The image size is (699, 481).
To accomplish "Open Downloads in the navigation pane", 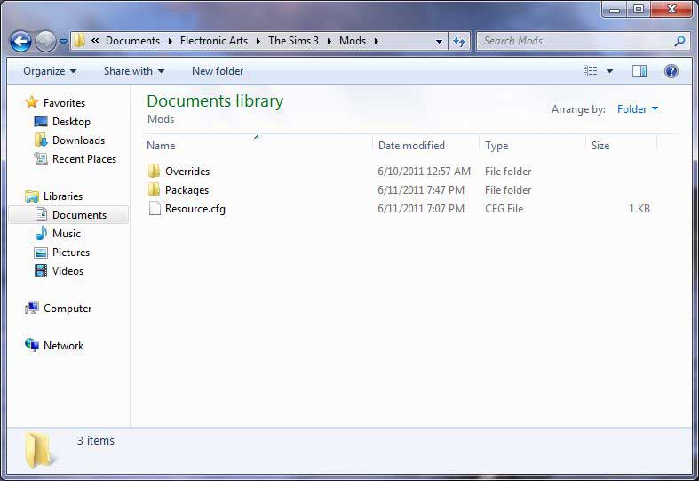I will pos(78,140).
